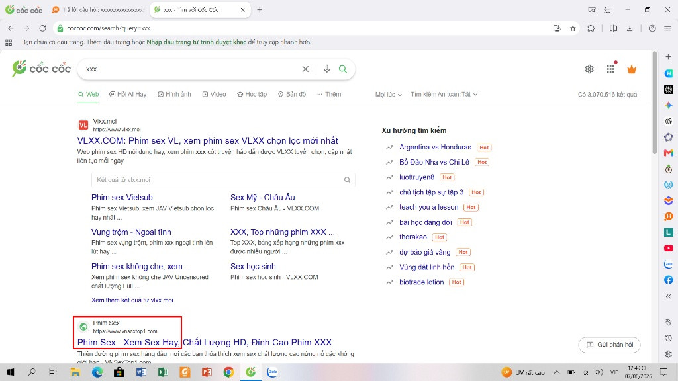Viewport: 678px width, 381px height.
Task: Switch to the 'Trả lời câu hỏi' tab
Action: 98,9
